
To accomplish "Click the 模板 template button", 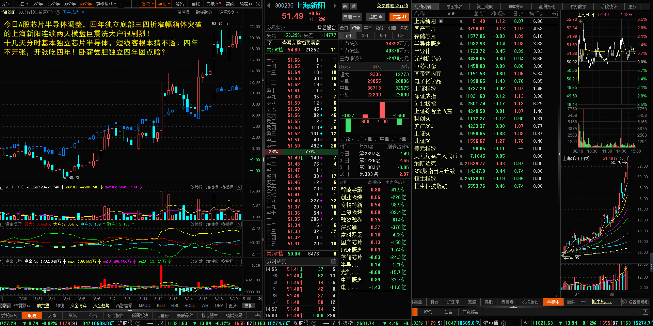I will click(249, 306).
